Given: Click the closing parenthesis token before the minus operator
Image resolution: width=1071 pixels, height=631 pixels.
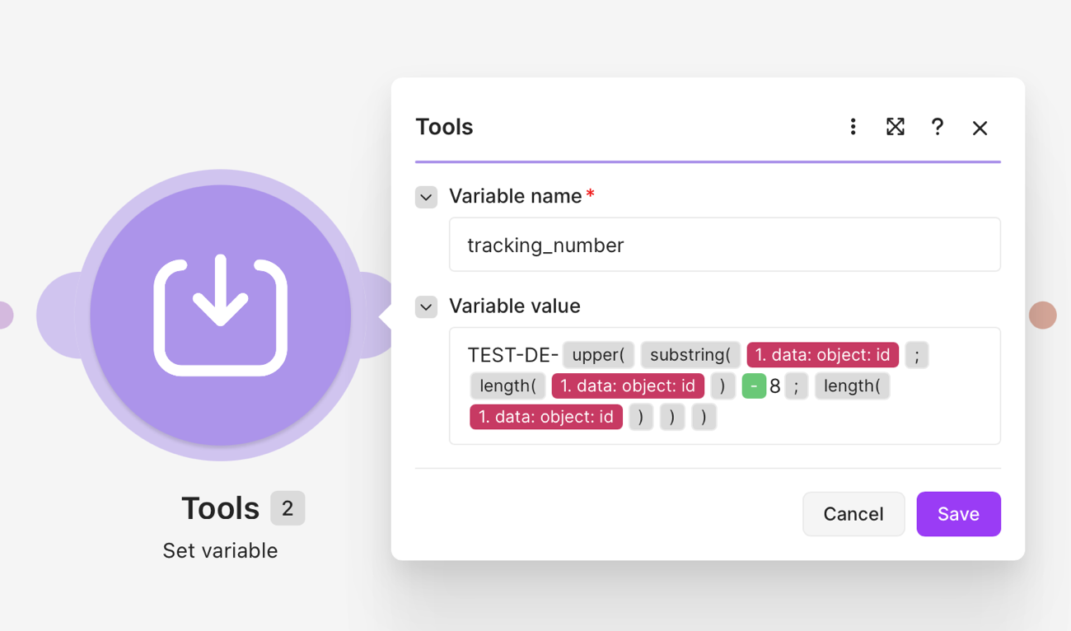Looking at the screenshot, I should tap(723, 386).
